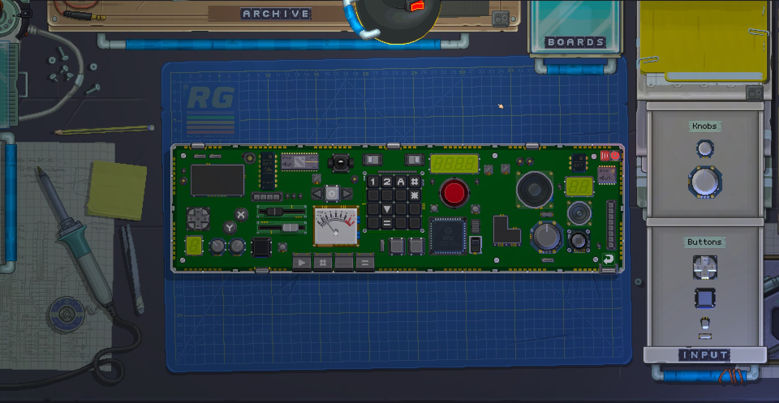Collapse the INPUT drawer
The width and height of the screenshot is (779, 403).
705,355
